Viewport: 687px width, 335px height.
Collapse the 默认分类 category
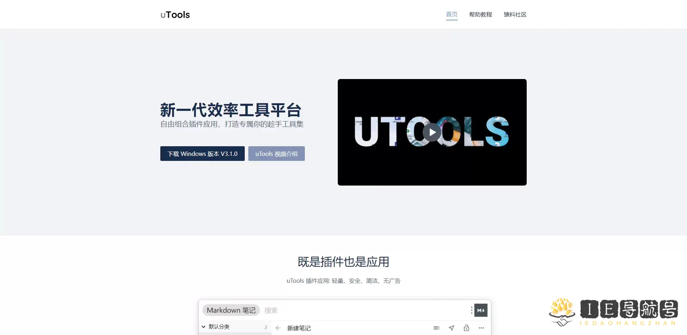click(203, 326)
